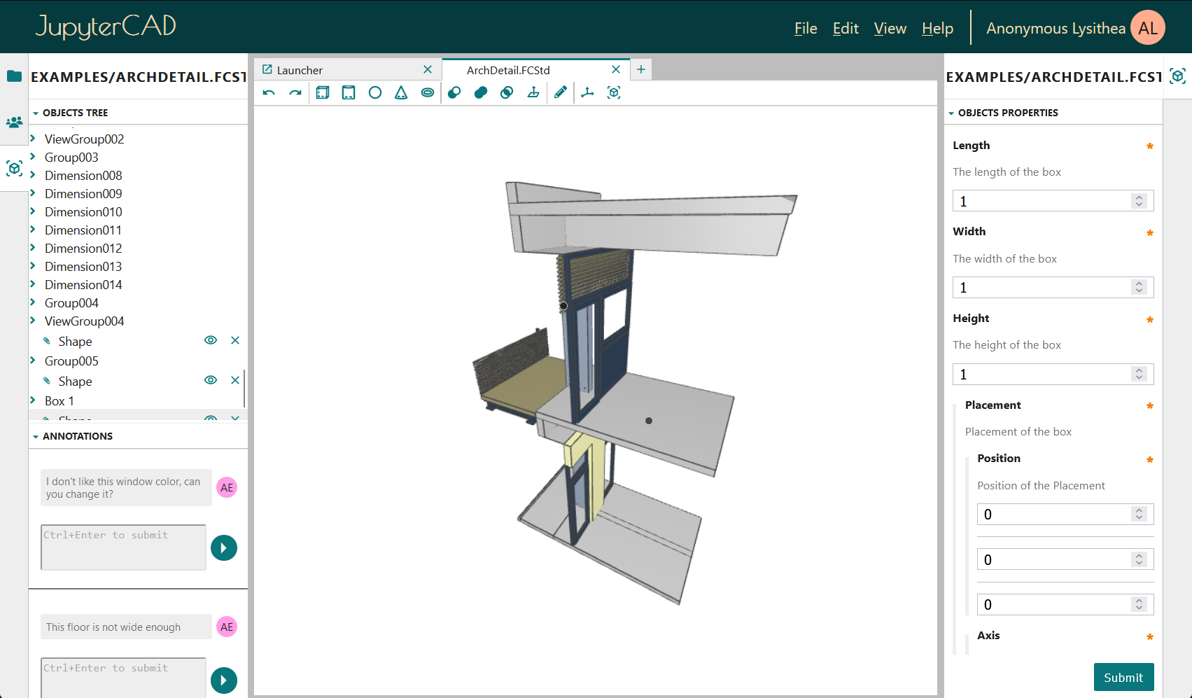Open the File menu
The width and height of the screenshot is (1192, 698).
pos(806,28)
